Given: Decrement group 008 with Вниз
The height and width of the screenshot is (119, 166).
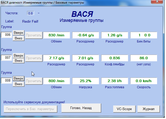Looking at the screenshot, I should [18, 84].
